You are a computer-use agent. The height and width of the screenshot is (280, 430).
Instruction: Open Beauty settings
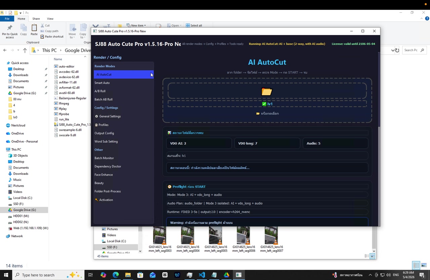point(124,183)
